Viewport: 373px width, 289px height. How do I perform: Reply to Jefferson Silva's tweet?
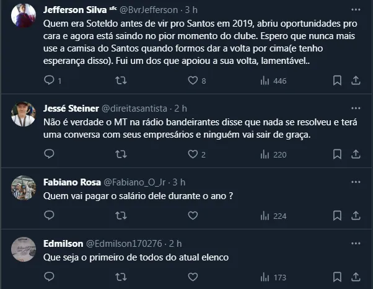pyautogui.click(x=50, y=80)
